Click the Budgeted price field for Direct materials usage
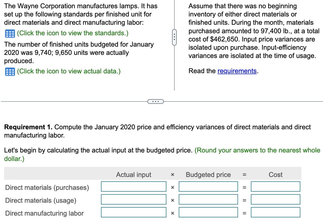The width and height of the screenshot is (323, 221). 208,199
